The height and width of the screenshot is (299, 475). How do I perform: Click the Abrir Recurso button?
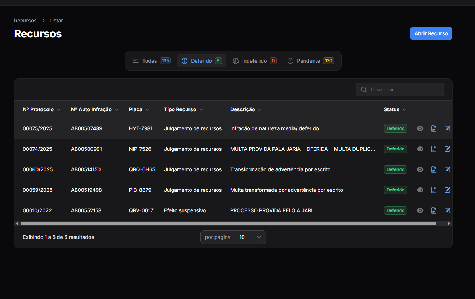[x=431, y=33]
